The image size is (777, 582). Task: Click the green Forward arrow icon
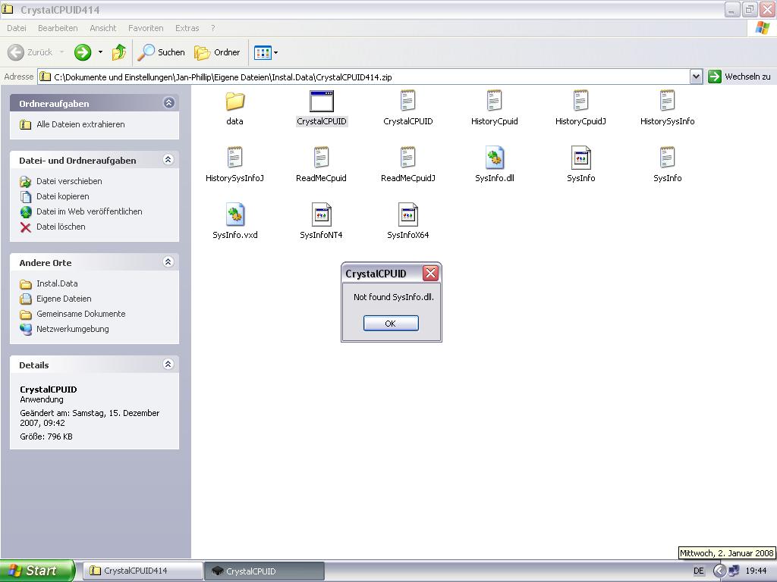pyautogui.click(x=83, y=52)
